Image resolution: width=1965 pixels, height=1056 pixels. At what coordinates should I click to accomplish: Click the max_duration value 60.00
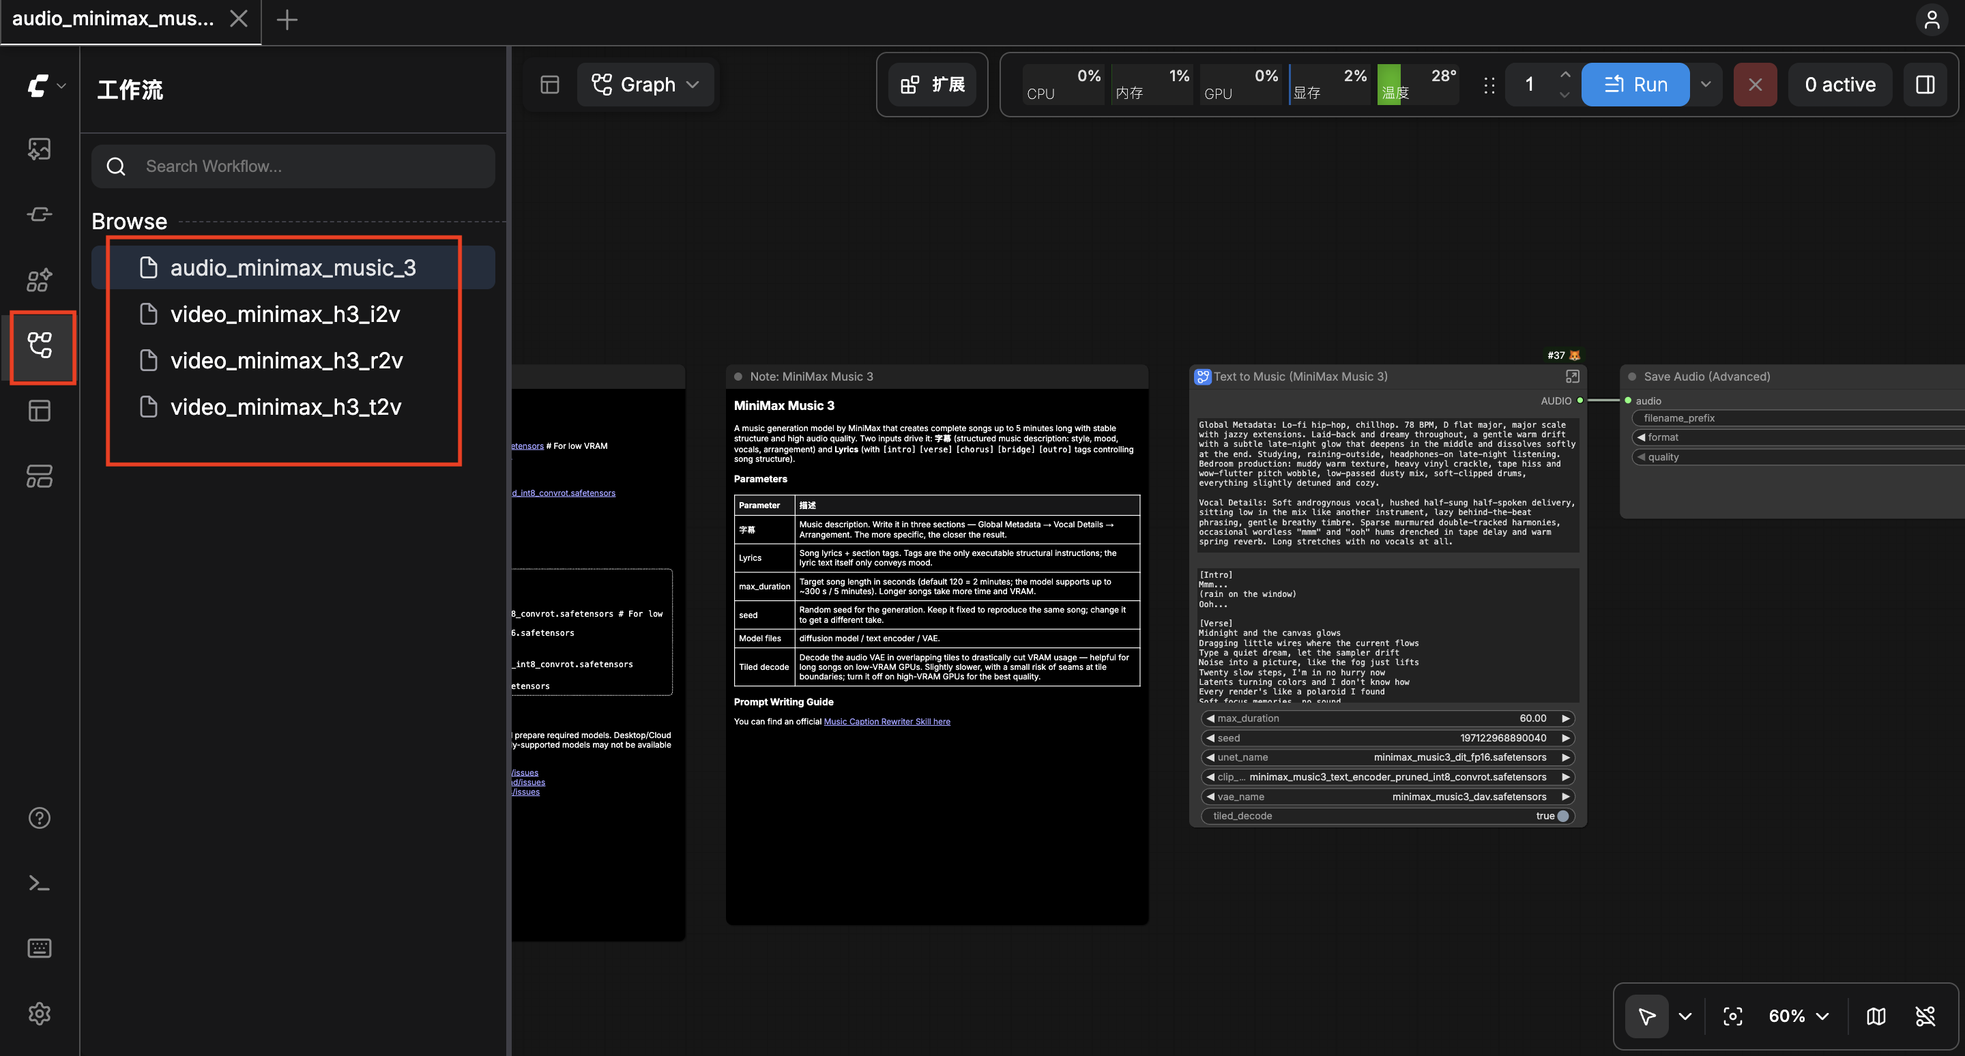[x=1532, y=718]
